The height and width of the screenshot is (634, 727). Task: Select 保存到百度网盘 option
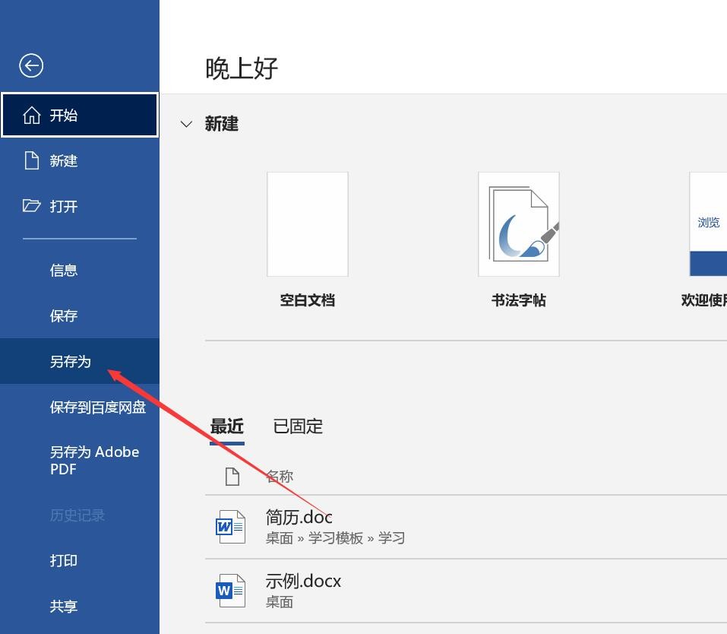(x=80, y=407)
